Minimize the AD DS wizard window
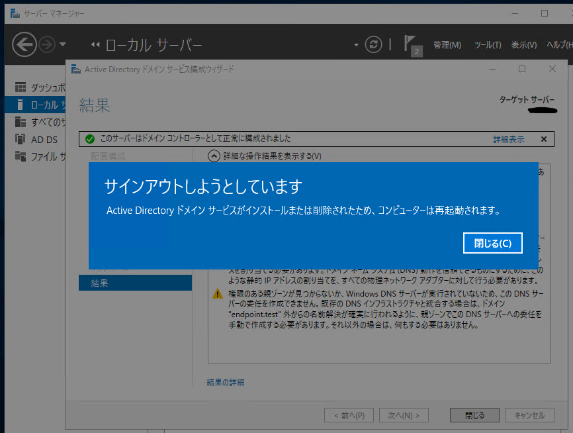The height and width of the screenshot is (433, 573). point(492,69)
